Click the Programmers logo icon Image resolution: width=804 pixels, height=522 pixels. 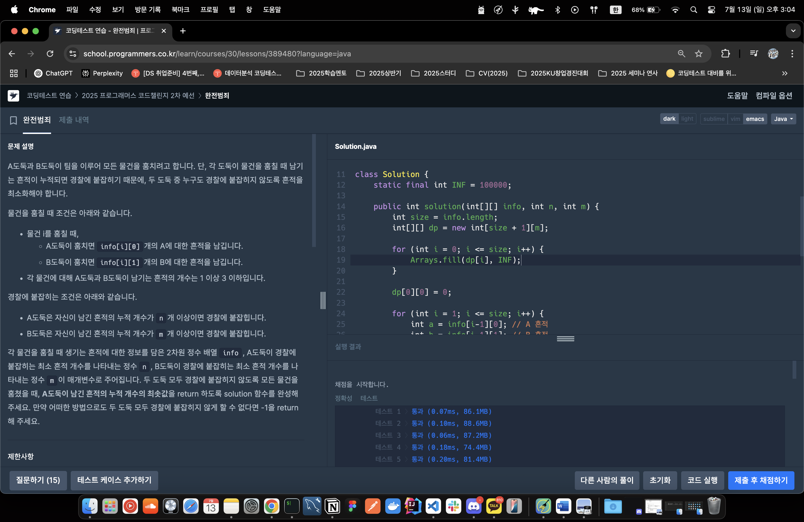tap(14, 96)
